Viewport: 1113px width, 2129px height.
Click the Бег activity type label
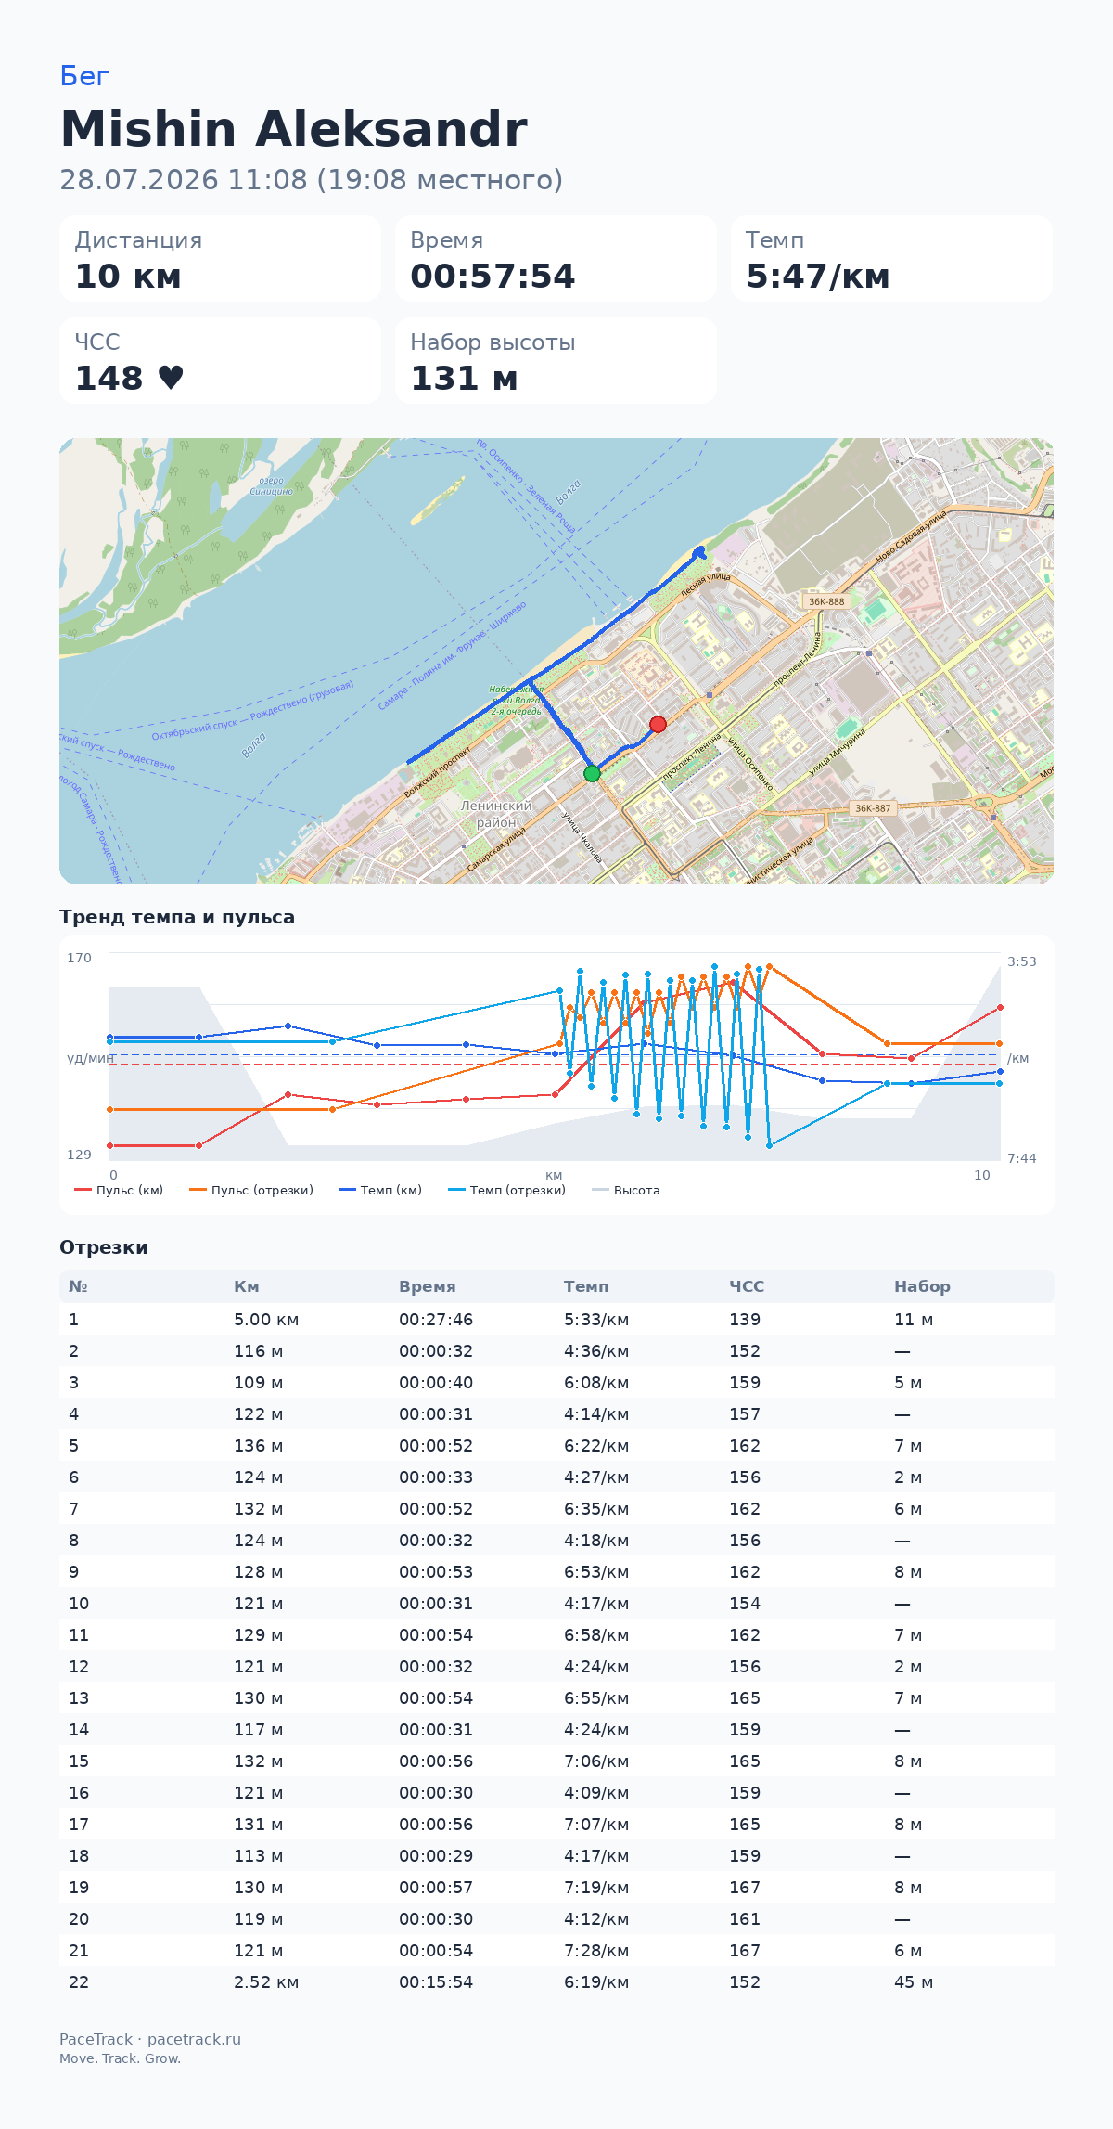[x=84, y=76]
